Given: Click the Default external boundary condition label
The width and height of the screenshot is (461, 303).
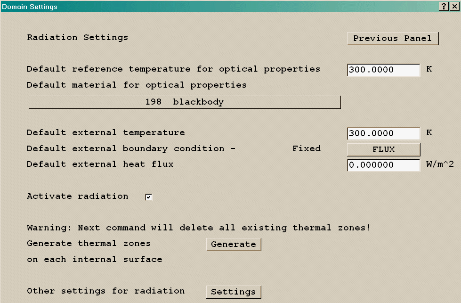Looking at the screenshot, I should pos(131,148).
